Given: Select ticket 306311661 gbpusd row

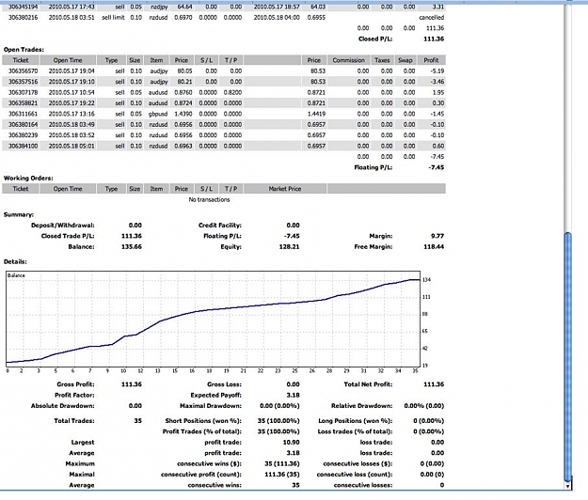Looking at the screenshot, I should click(224, 114).
